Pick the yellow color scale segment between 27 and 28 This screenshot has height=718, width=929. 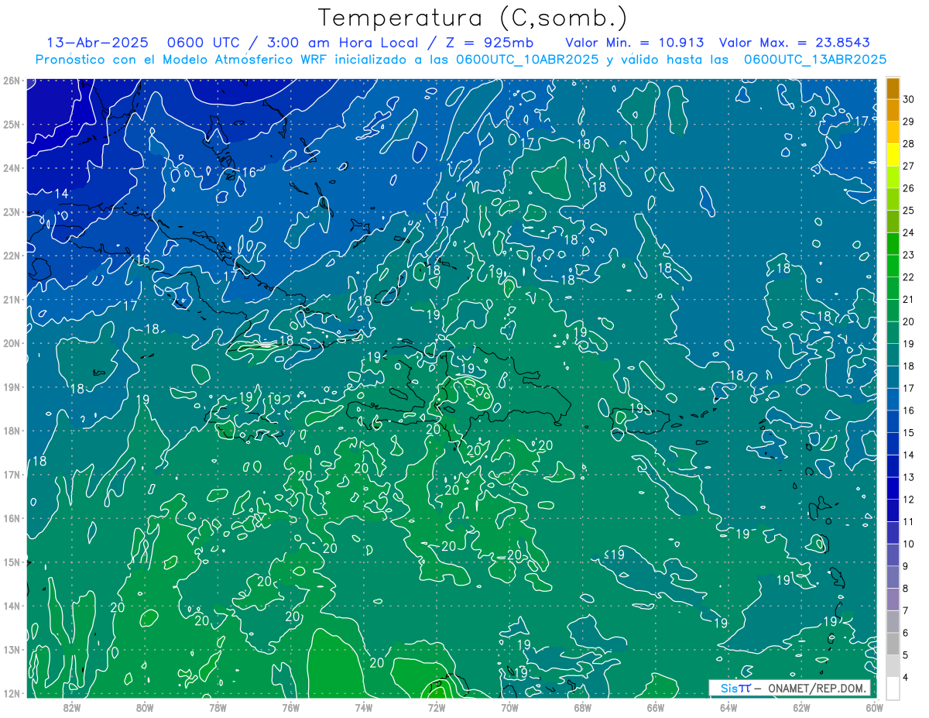[x=893, y=155]
